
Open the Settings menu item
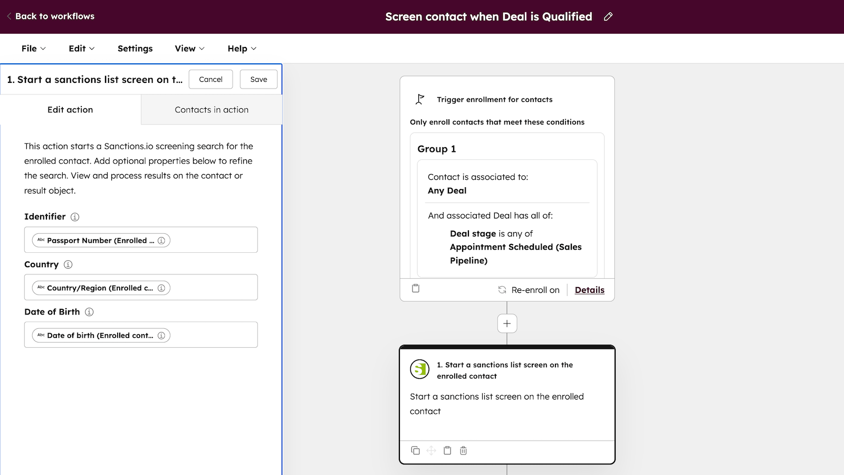point(135,48)
